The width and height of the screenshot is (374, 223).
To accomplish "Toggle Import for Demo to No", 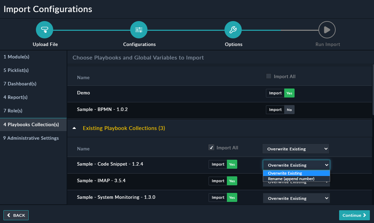I will coord(289,93).
